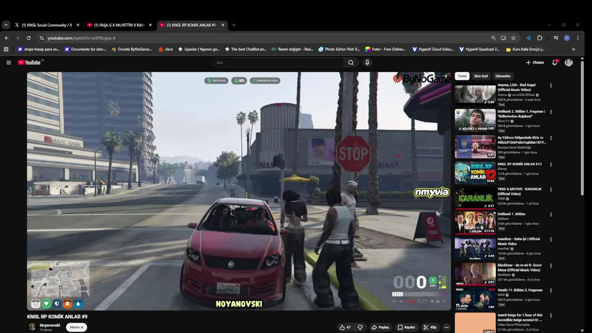This screenshot has height=333, width=592.
Task: Open the Noyanovski channel avatar
Action: point(32,327)
